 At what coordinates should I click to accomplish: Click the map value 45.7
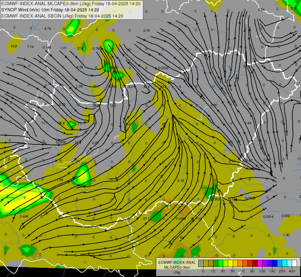pos(96,86)
